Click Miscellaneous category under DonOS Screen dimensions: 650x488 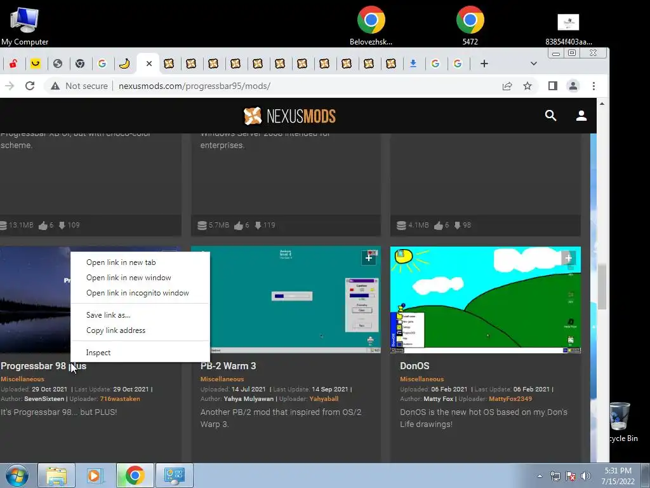(x=421, y=379)
